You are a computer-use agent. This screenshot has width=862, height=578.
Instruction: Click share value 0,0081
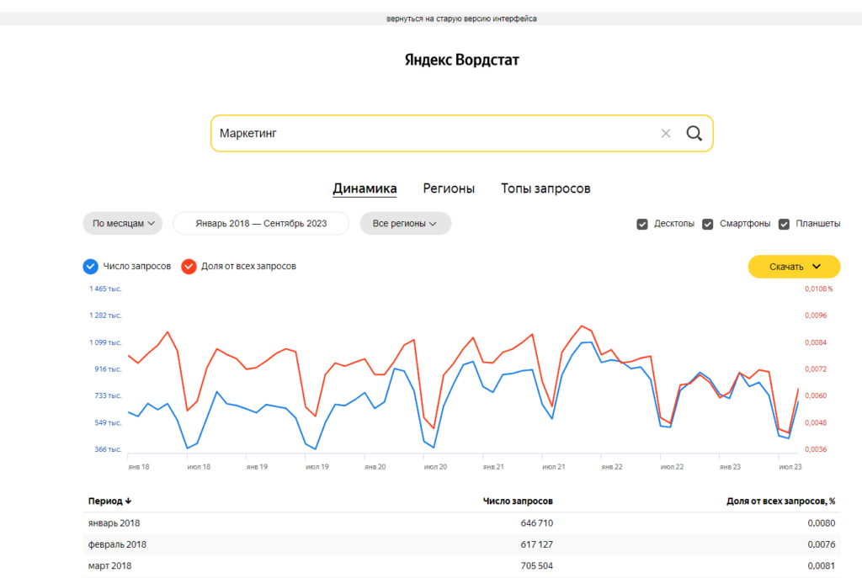(x=822, y=566)
